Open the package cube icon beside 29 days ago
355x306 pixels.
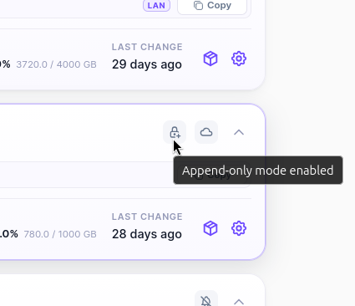click(x=210, y=59)
